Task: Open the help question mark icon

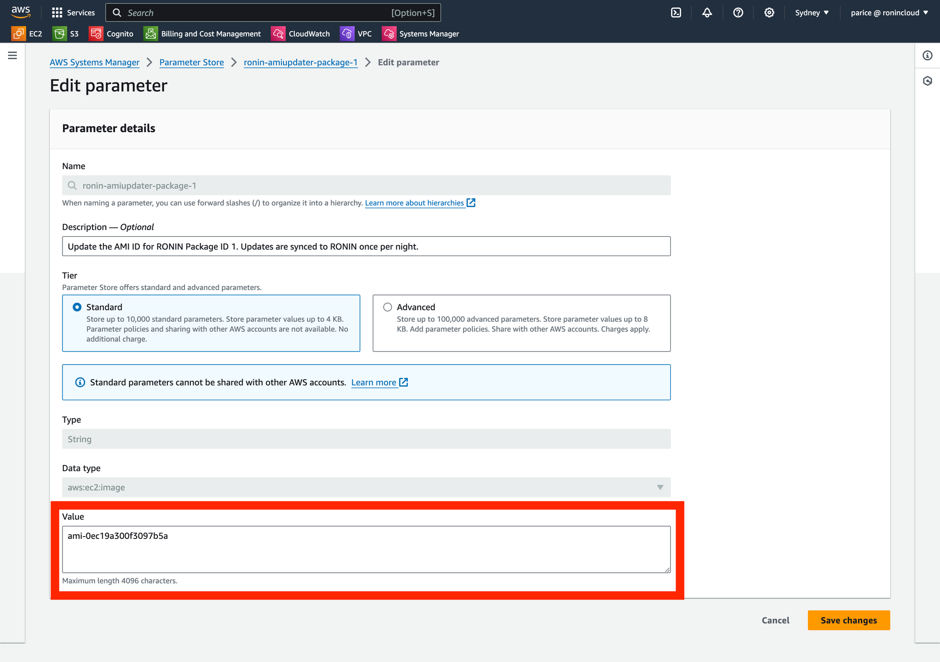Action: (x=738, y=13)
